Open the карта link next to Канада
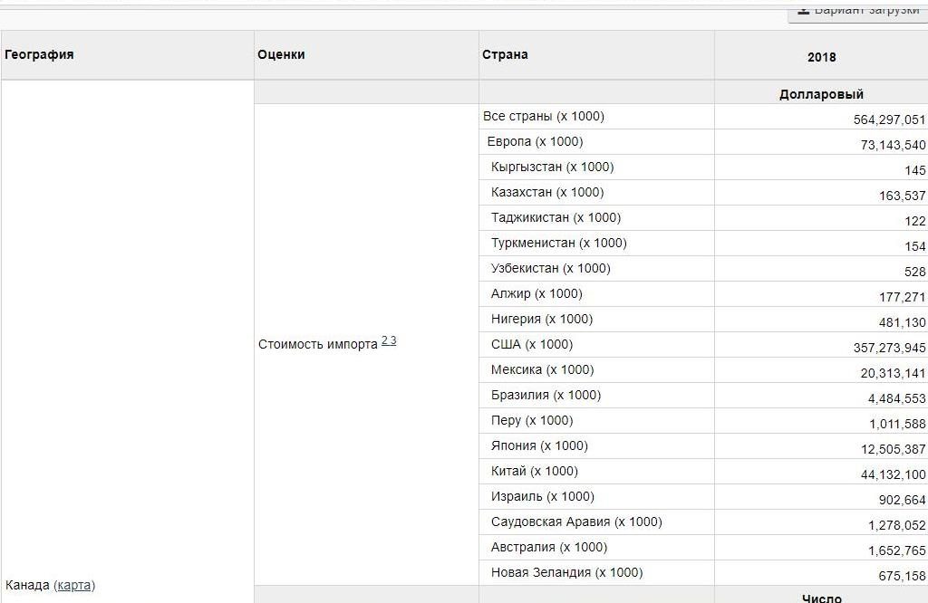 pos(74,585)
